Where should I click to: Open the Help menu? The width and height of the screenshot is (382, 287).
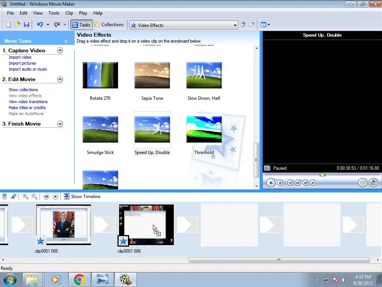tap(98, 13)
